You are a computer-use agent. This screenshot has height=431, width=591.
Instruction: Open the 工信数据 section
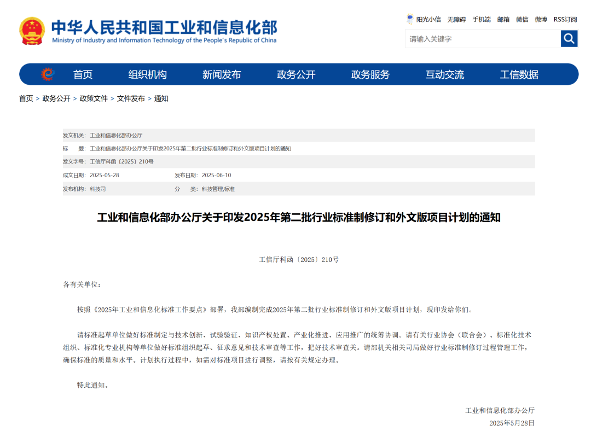pyautogui.click(x=519, y=74)
